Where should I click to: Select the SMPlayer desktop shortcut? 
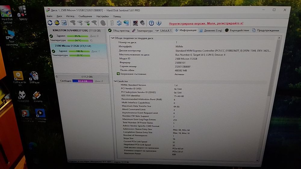click(34, 77)
